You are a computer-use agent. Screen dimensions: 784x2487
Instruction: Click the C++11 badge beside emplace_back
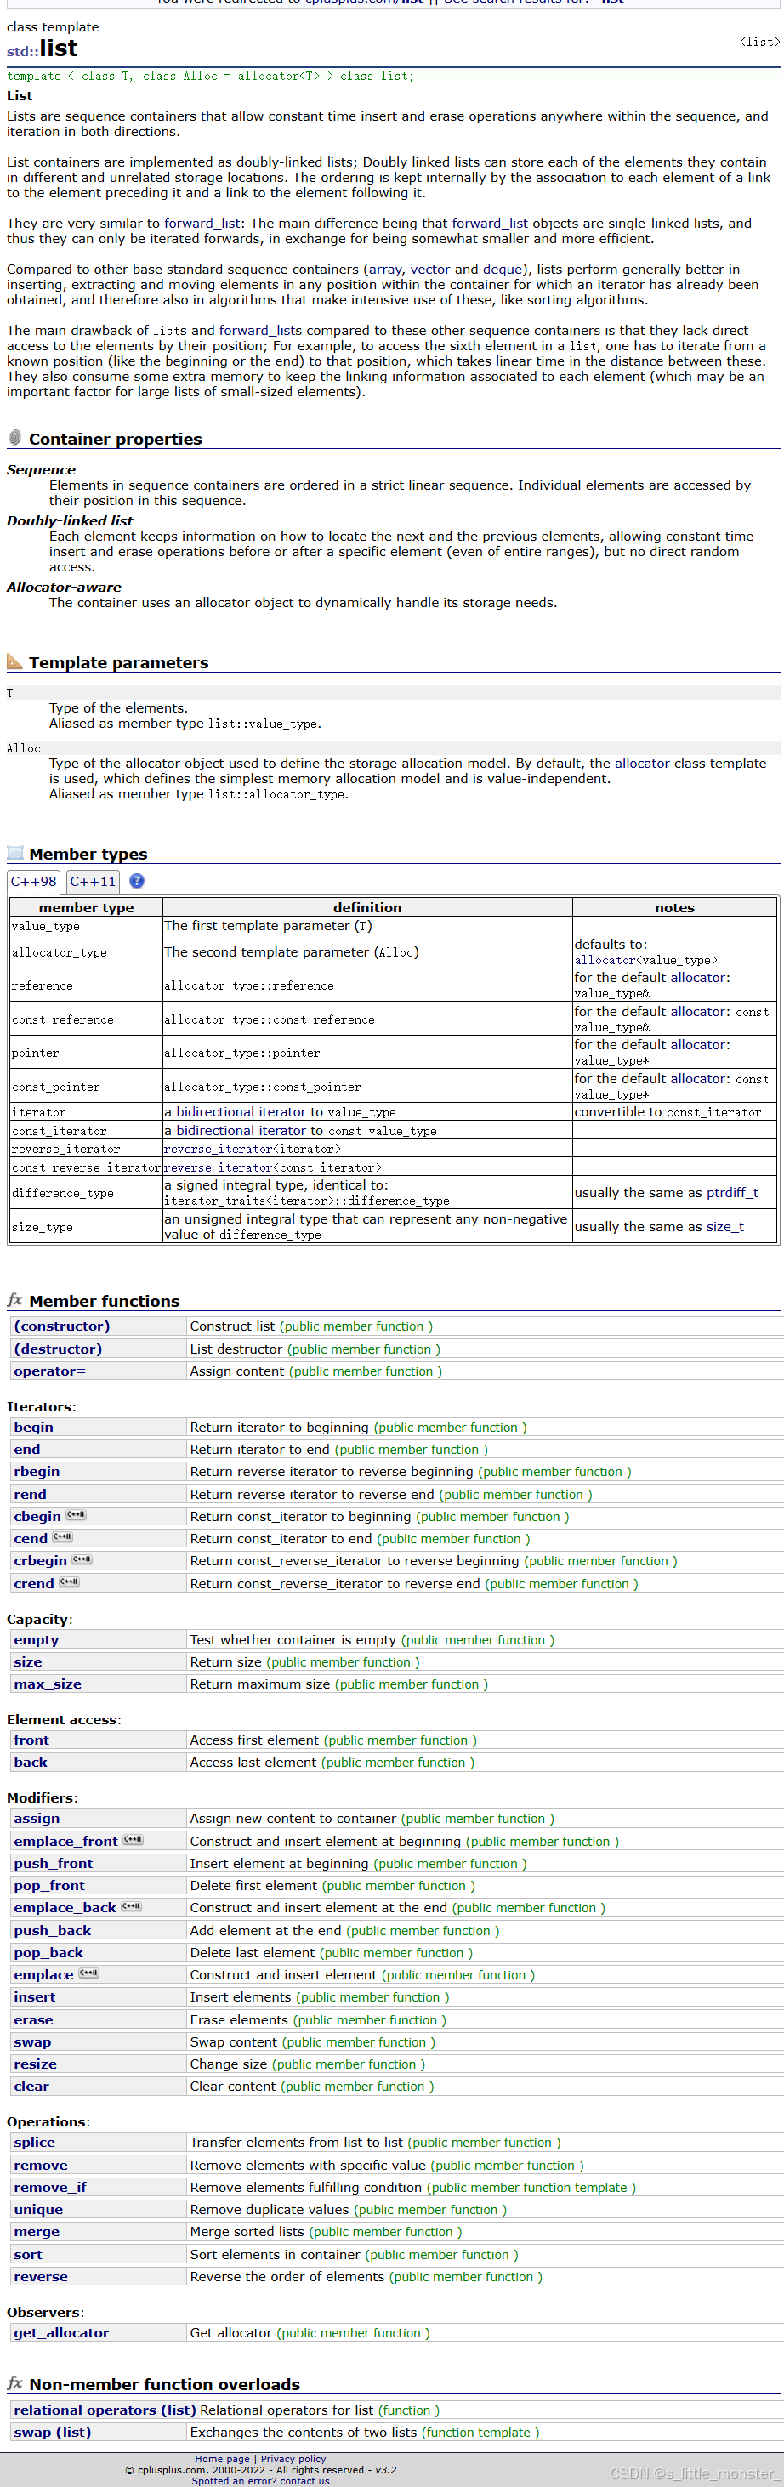click(x=131, y=1905)
